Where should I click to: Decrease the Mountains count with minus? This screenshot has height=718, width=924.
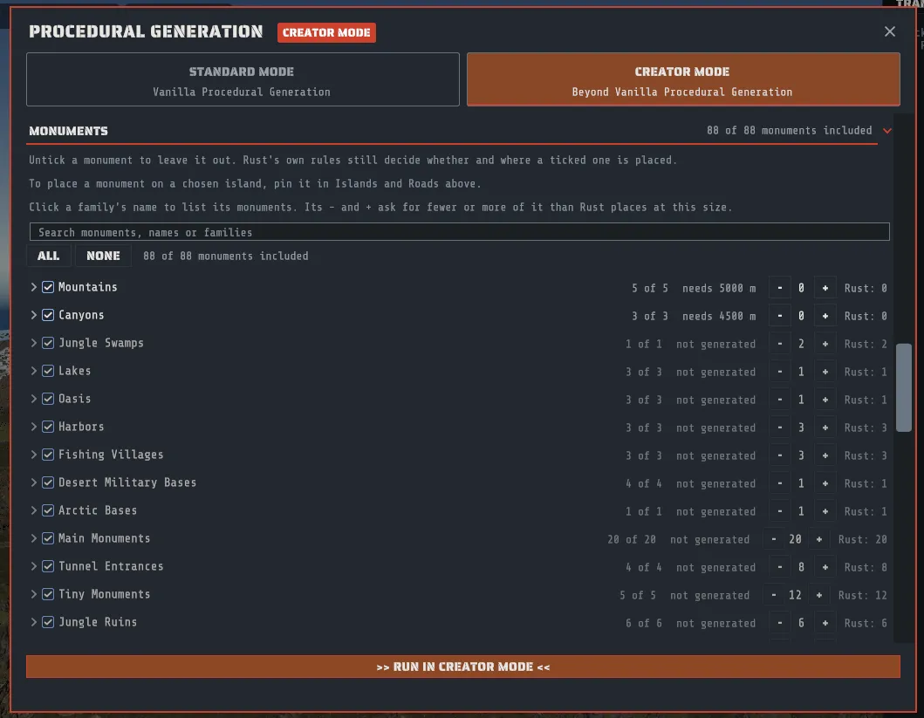[x=780, y=288]
